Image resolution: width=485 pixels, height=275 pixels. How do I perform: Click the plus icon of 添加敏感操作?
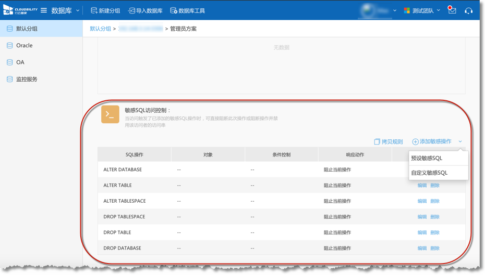pos(415,141)
